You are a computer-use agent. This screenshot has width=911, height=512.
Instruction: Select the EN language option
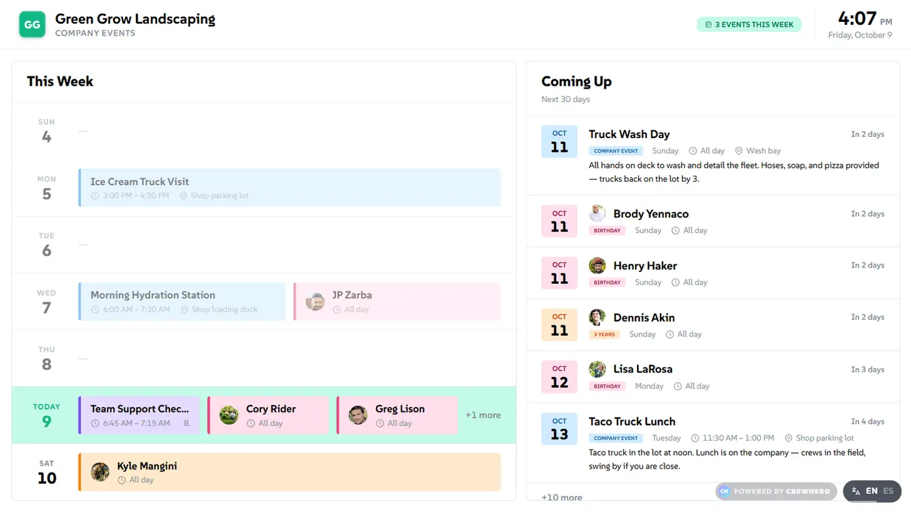coord(872,491)
